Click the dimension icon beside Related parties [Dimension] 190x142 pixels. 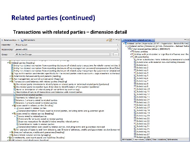128,46
